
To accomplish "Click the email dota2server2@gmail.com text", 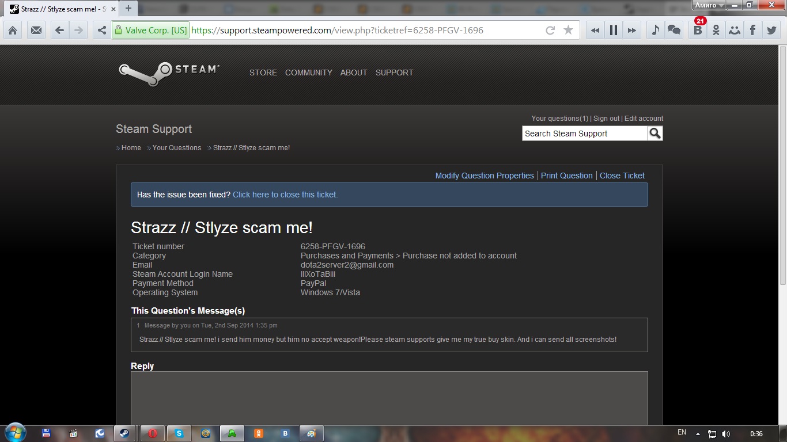I will coord(347,265).
